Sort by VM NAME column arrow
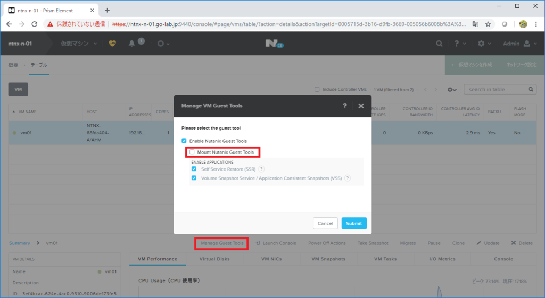This screenshot has height=298, width=545. pyautogui.click(x=14, y=112)
